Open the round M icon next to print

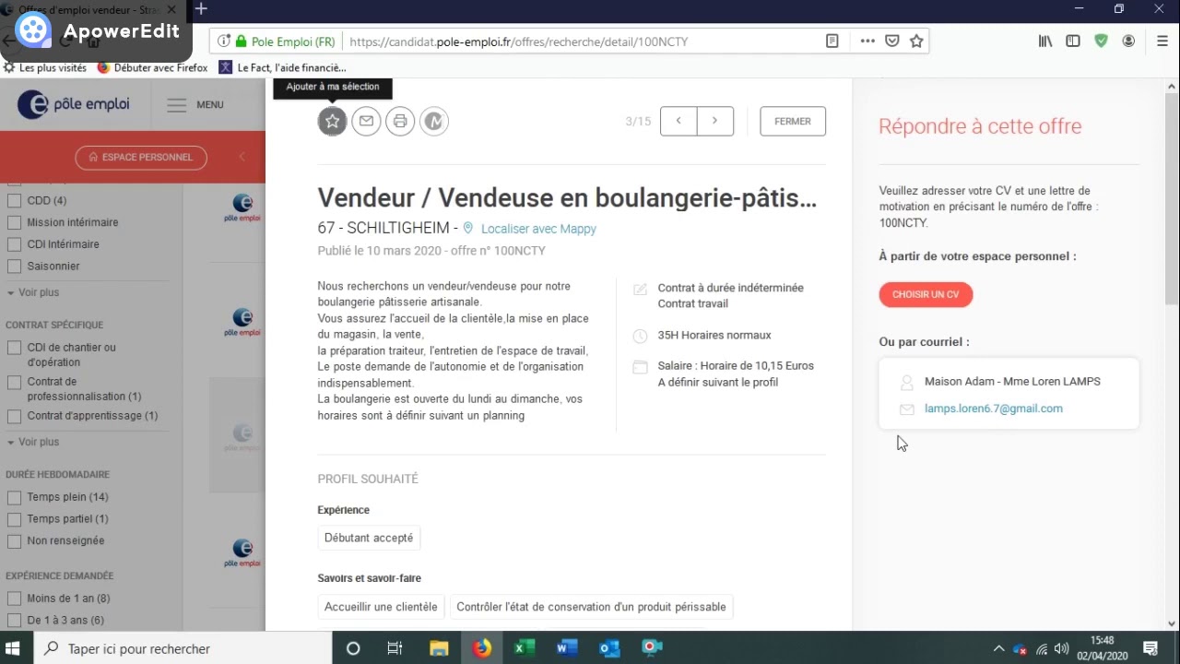point(434,121)
